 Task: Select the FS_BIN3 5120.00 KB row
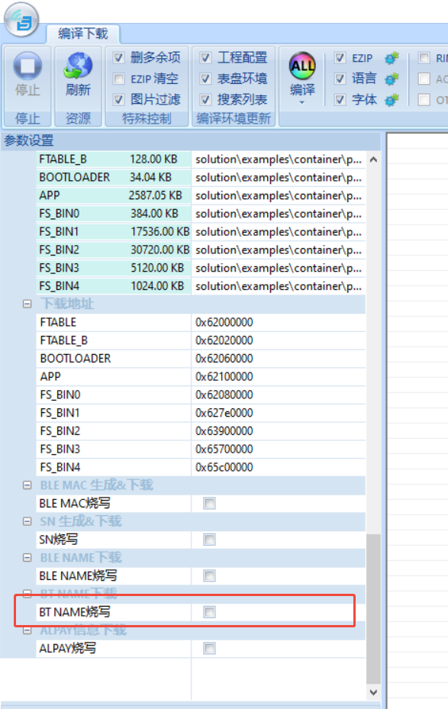click(x=201, y=268)
